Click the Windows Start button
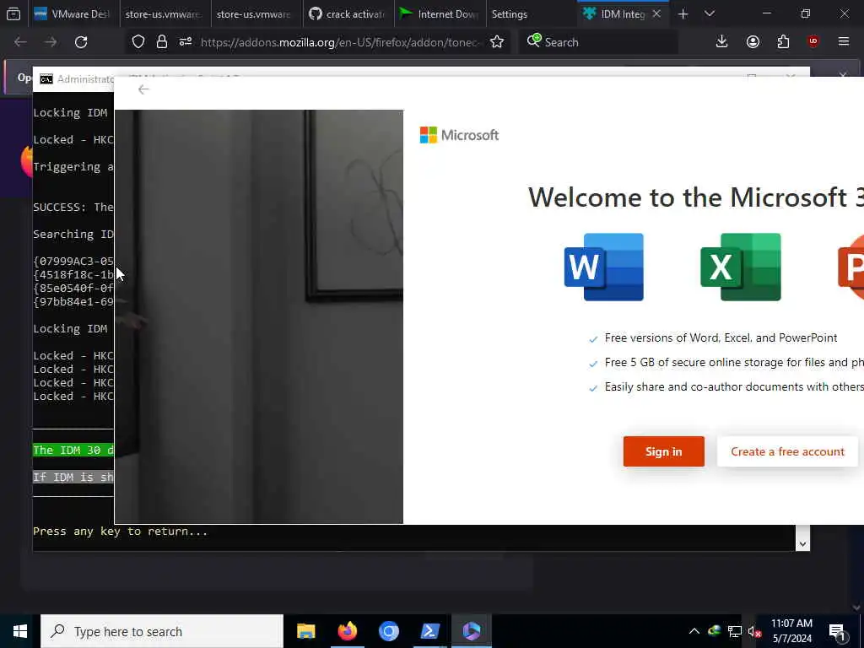This screenshot has height=648, width=864. pyautogui.click(x=20, y=631)
